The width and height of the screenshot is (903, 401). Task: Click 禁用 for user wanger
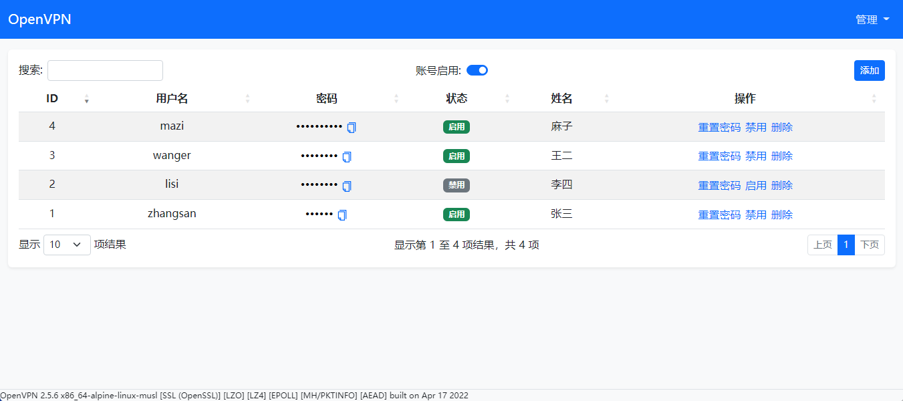(x=756, y=156)
